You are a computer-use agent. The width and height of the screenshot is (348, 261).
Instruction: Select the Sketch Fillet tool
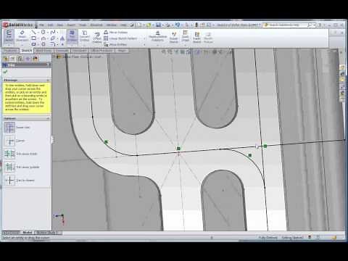point(52,44)
